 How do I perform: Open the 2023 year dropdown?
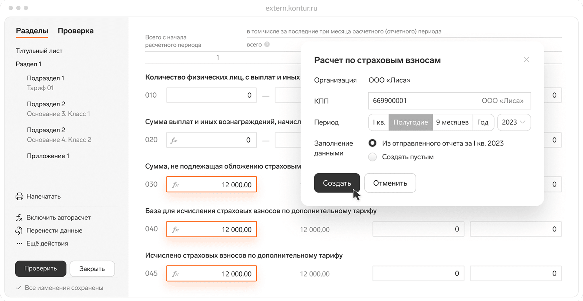click(x=514, y=122)
